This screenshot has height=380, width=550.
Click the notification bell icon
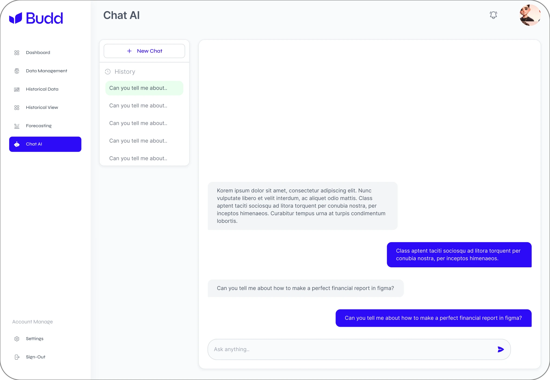coord(493,15)
